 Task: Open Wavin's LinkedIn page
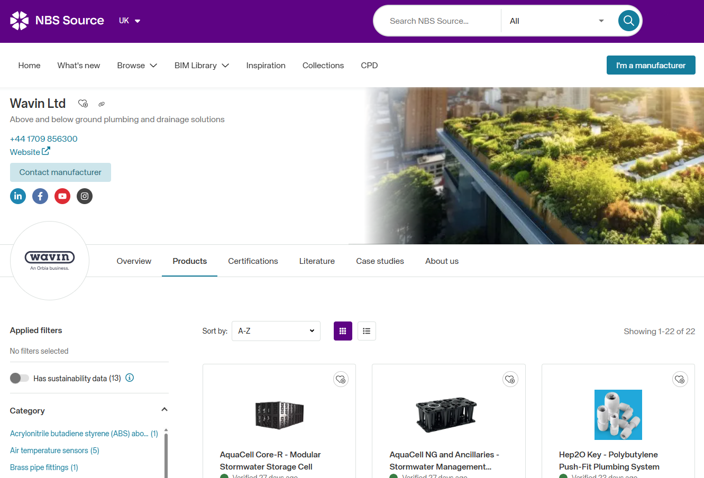point(18,196)
